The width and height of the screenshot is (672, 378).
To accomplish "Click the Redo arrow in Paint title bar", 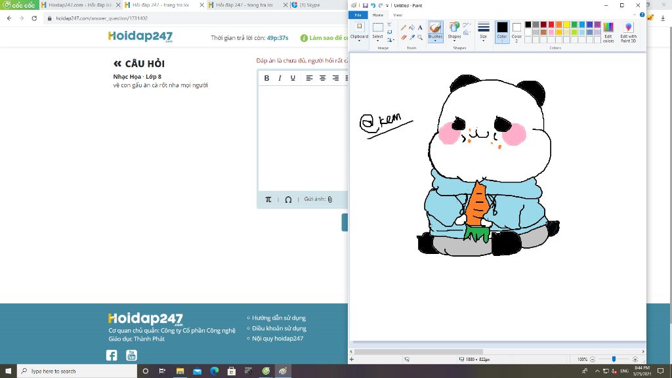I will click(x=380, y=5).
